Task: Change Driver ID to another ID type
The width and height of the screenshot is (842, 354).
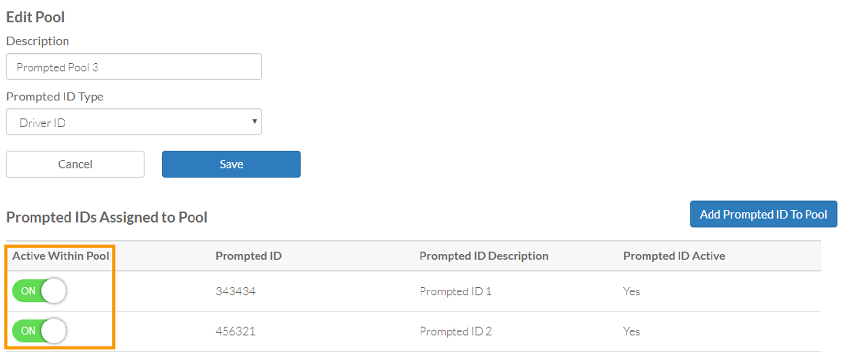Action: point(133,122)
